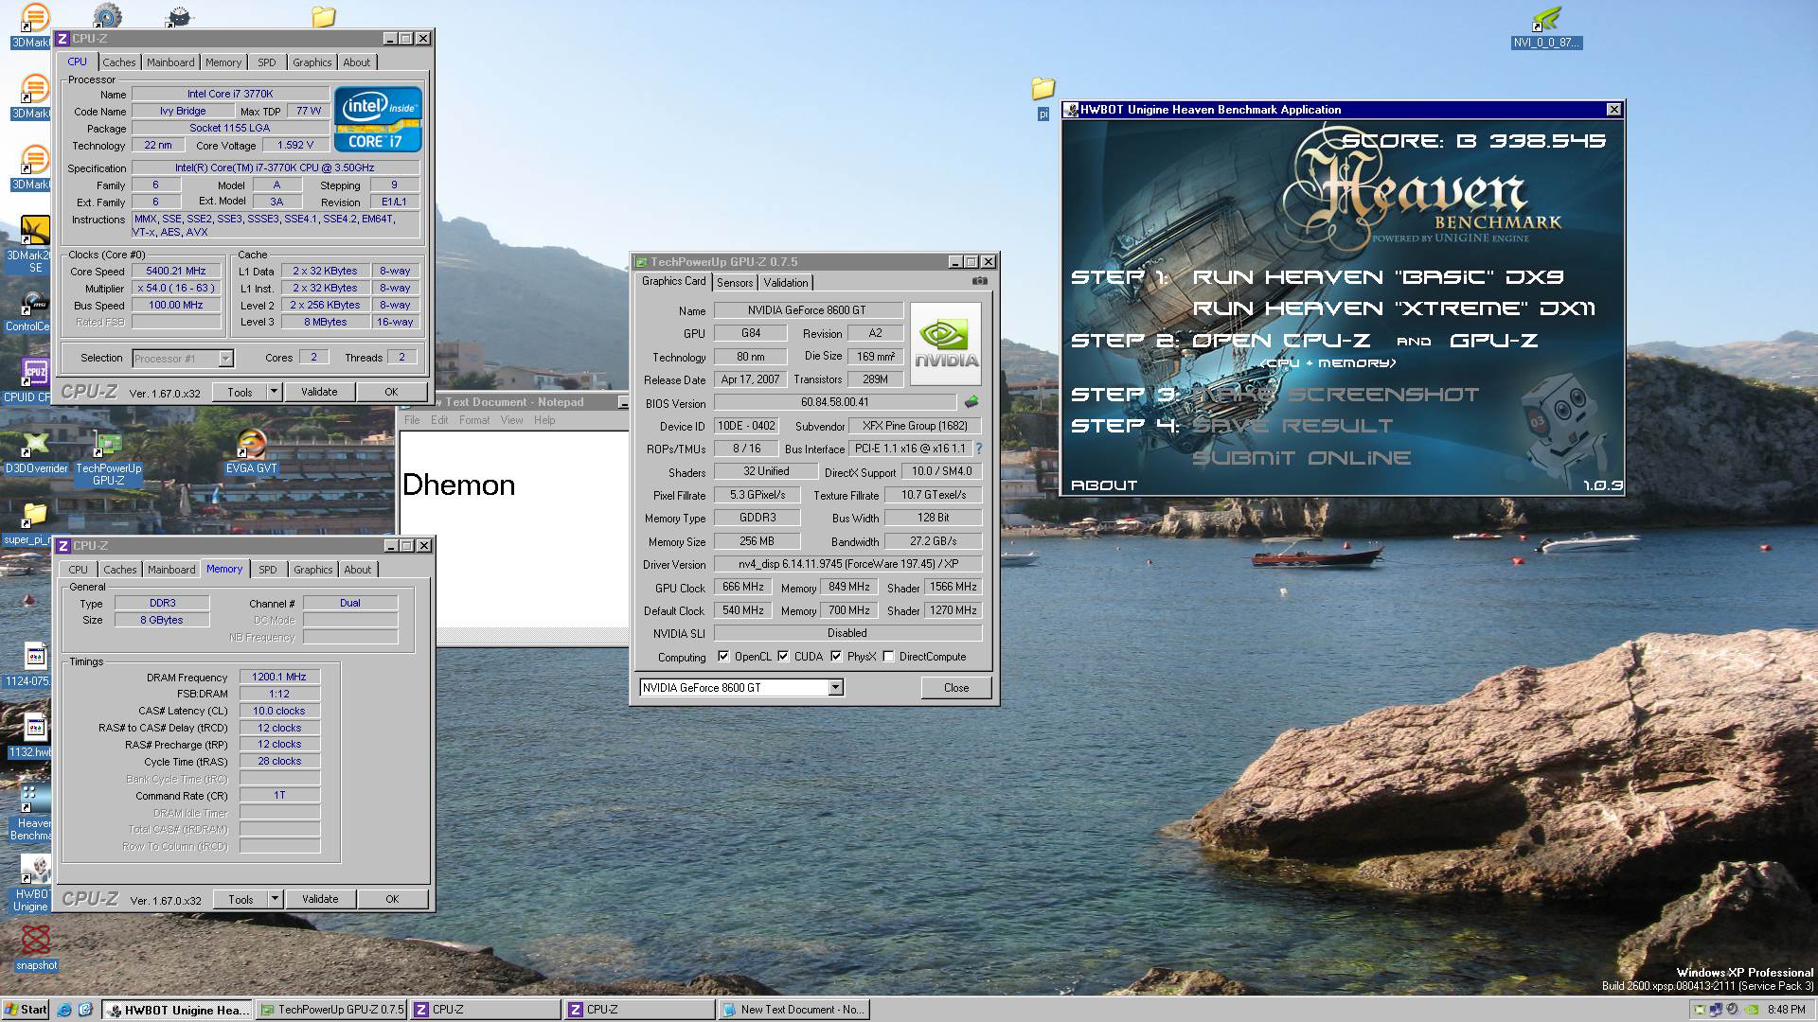The image size is (1818, 1022).
Task: Open the pi folder on desktop
Action: click(x=1043, y=98)
